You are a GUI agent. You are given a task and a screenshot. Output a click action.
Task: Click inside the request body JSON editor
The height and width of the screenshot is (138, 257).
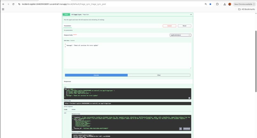128,56
